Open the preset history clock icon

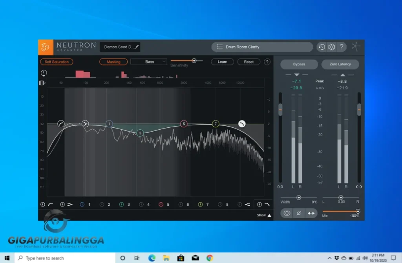(321, 47)
